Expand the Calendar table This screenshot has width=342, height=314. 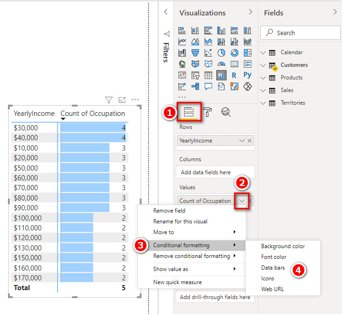point(263,53)
